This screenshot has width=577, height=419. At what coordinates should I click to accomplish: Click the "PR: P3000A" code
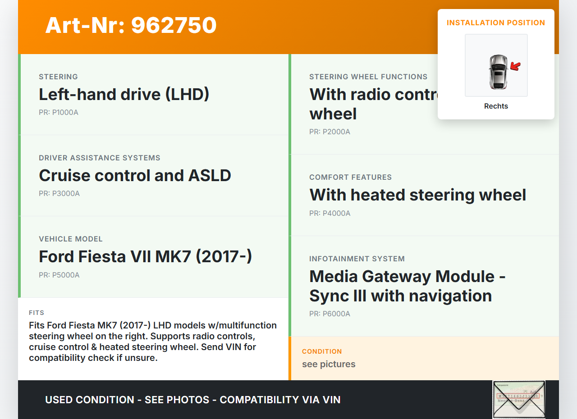pos(59,194)
